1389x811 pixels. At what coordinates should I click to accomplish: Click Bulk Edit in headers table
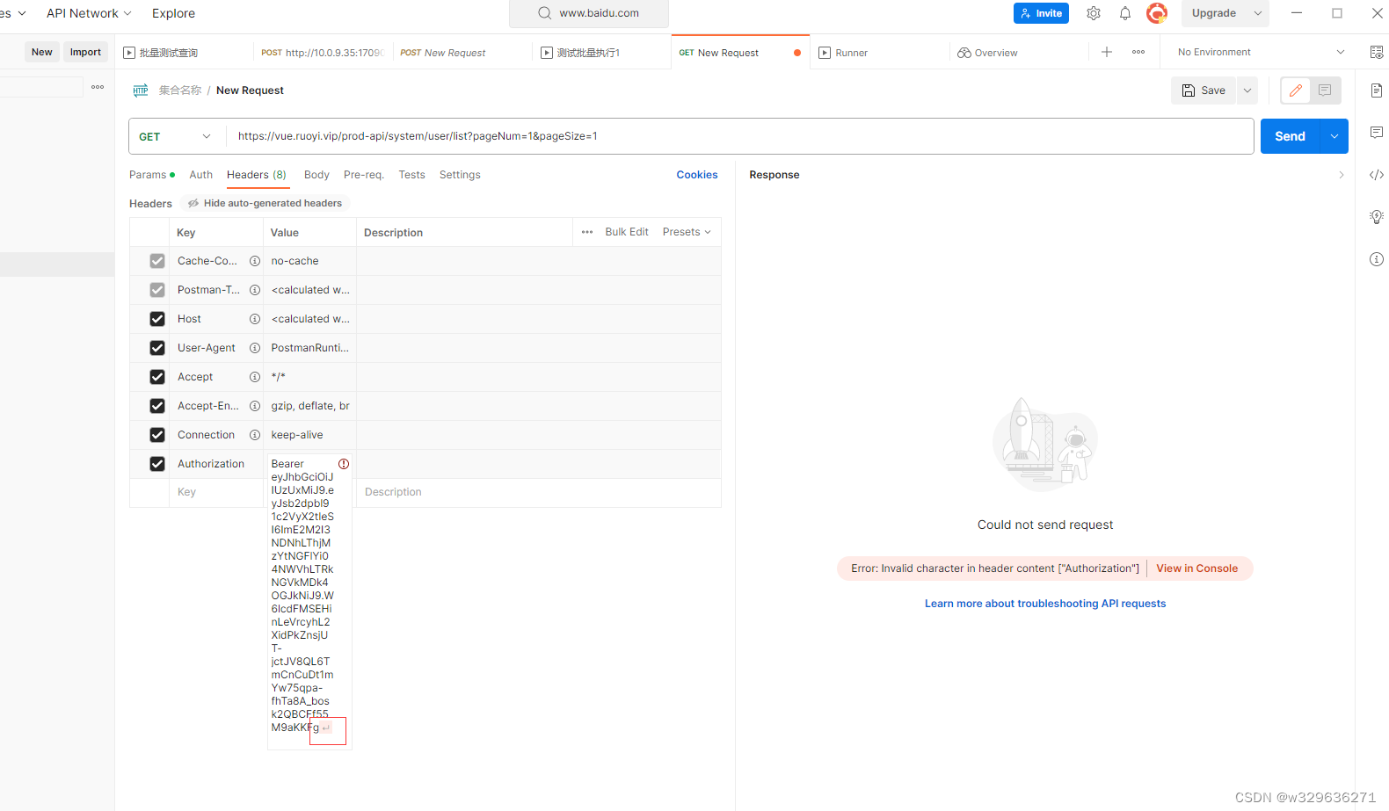[627, 232]
